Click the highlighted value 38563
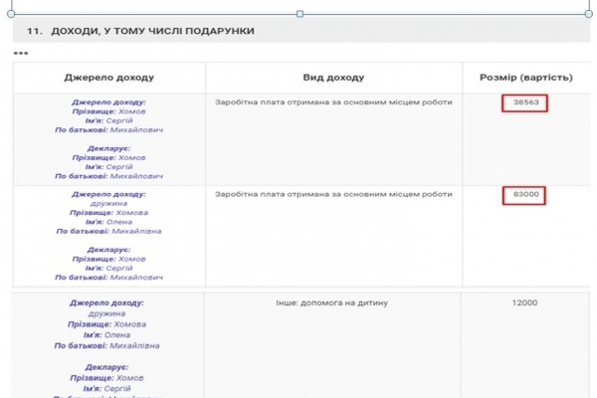Screen dimensions: 597x398 pos(525,102)
